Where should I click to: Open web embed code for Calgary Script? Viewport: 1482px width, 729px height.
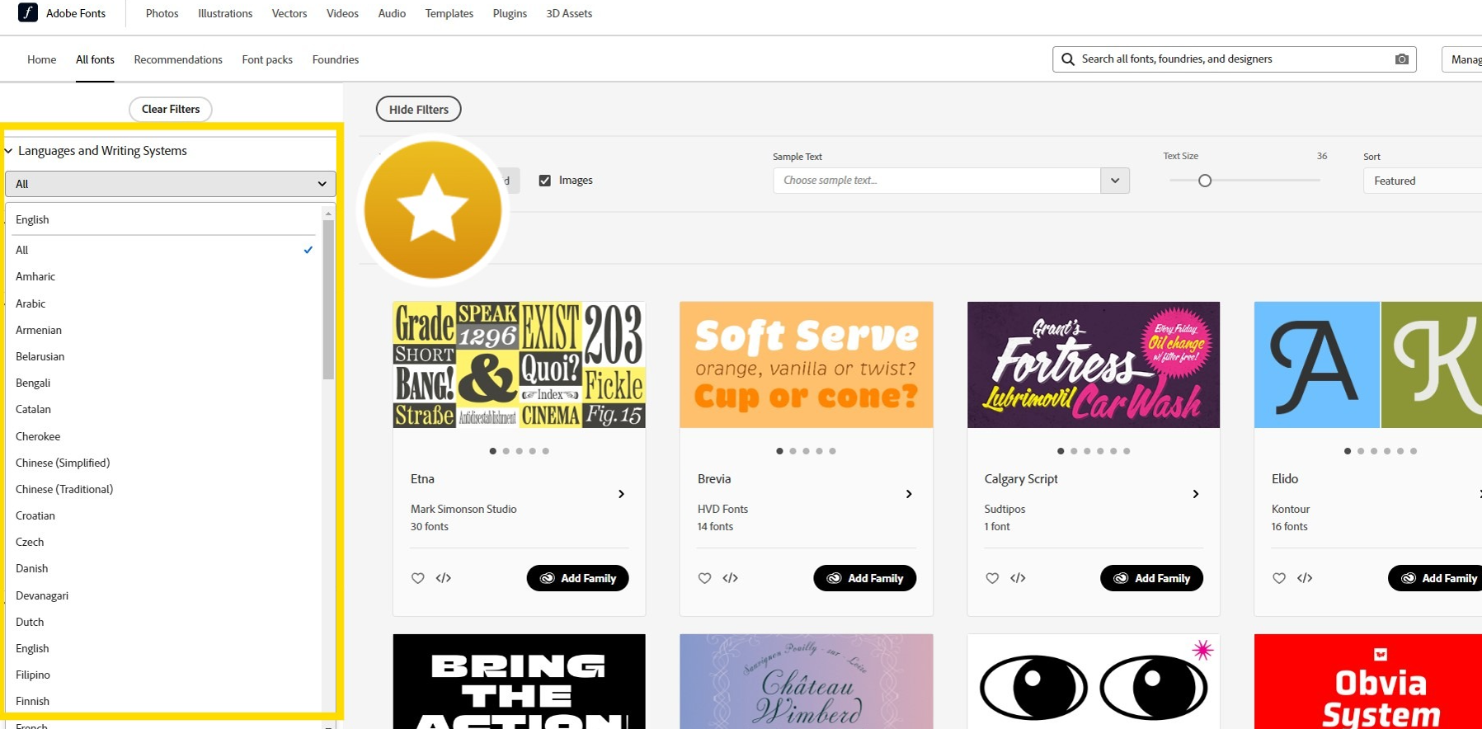pos(1018,578)
